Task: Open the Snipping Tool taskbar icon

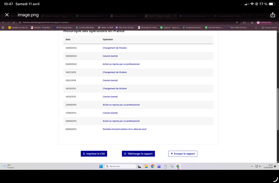Action: (x=172, y=166)
